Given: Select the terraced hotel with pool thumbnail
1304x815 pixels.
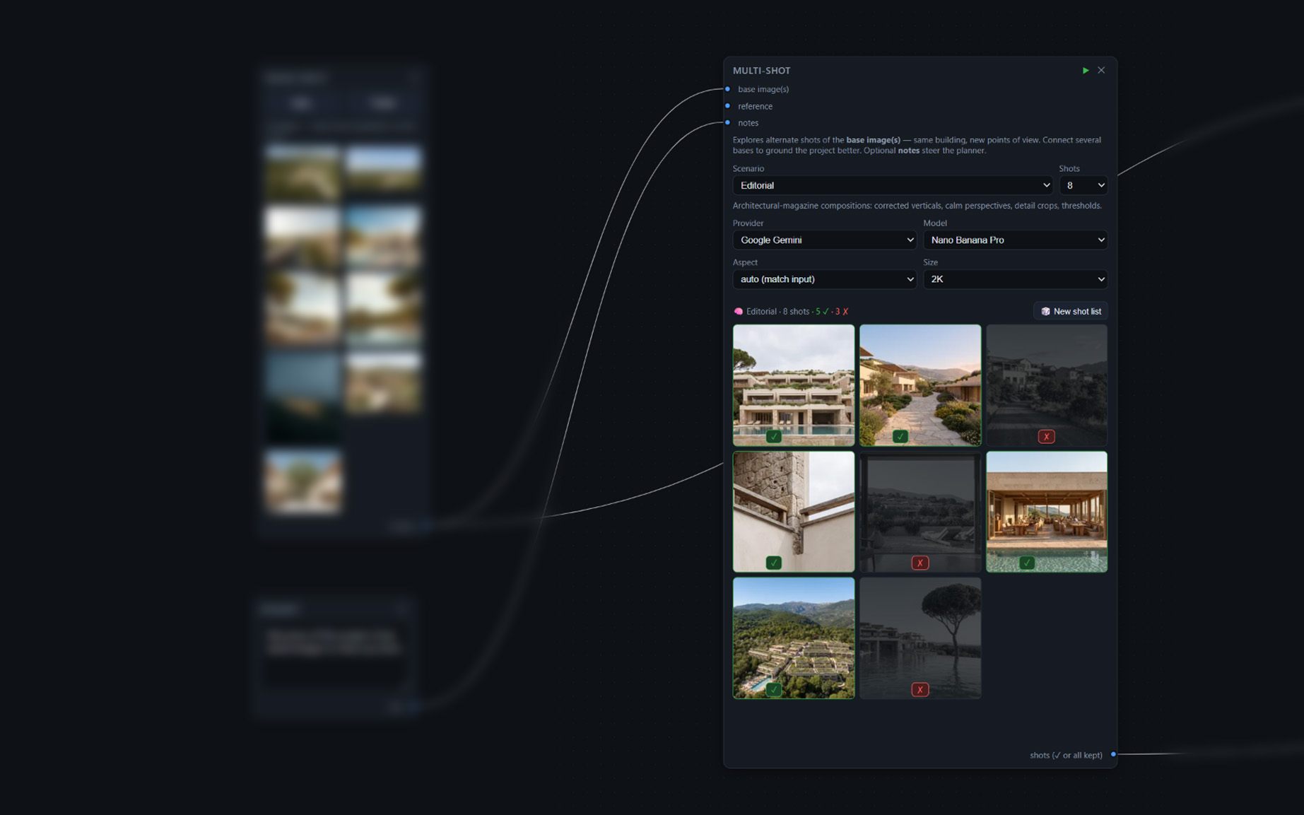Looking at the screenshot, I should 794,385.
